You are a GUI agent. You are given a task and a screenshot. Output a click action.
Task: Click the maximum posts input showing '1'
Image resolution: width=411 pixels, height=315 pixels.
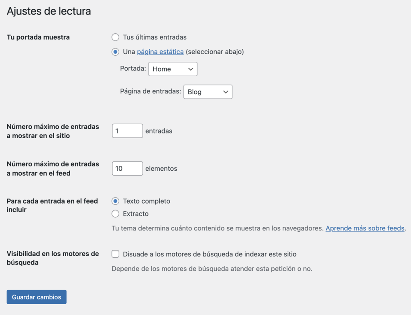point(127,131)
